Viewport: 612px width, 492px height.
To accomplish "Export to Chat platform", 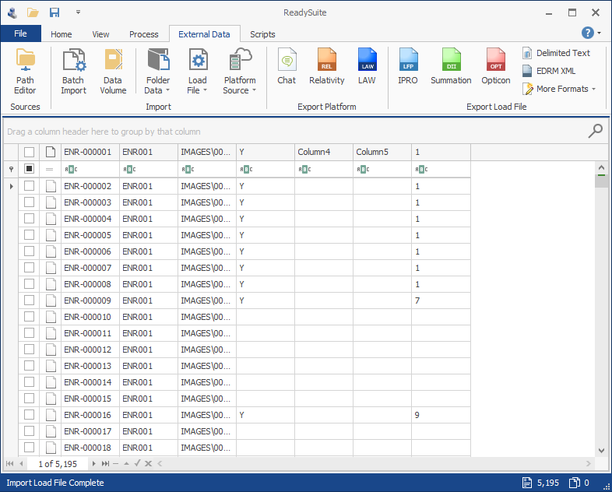I will tap(287, 66).
